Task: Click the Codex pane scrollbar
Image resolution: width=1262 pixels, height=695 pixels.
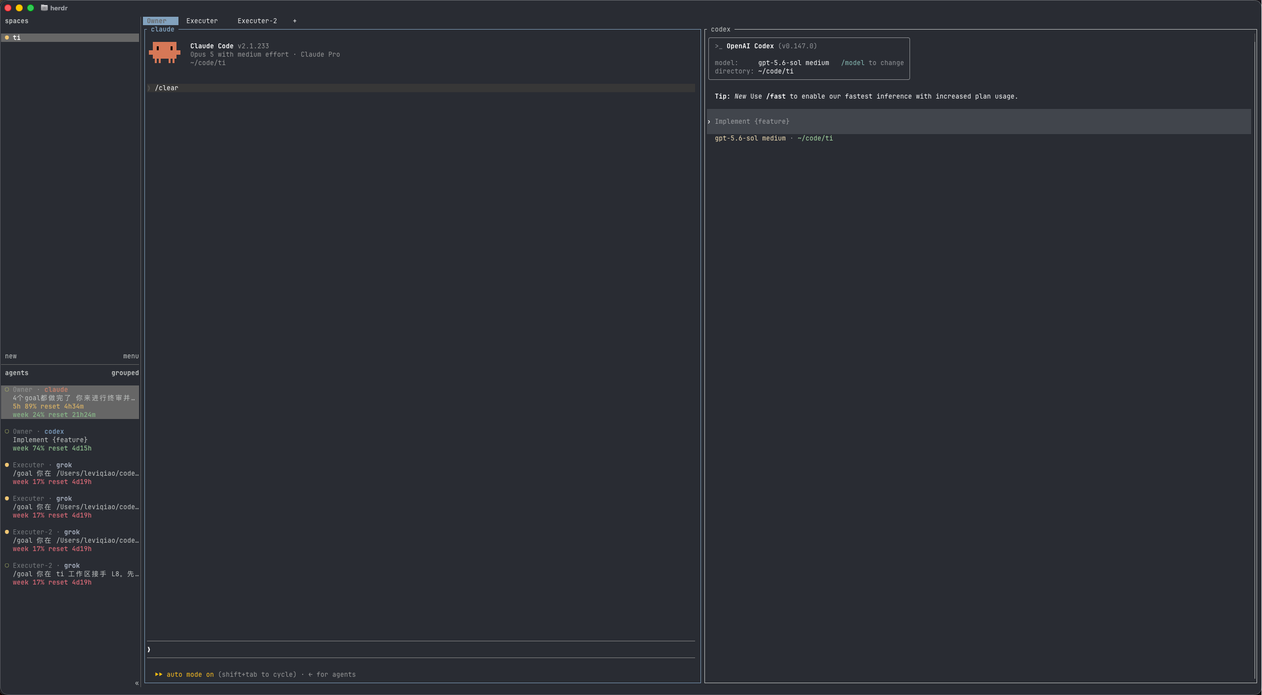Action: 1254,355
